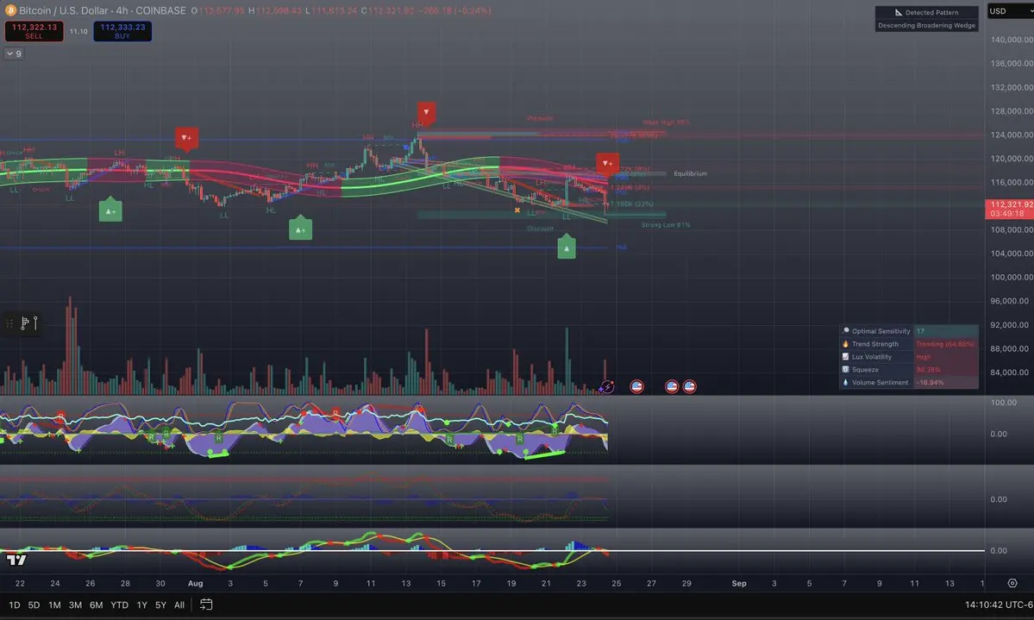Open the go-to-date calendar icon
Viewport: 1034px width, 620px height.
(x=206, y=604)
